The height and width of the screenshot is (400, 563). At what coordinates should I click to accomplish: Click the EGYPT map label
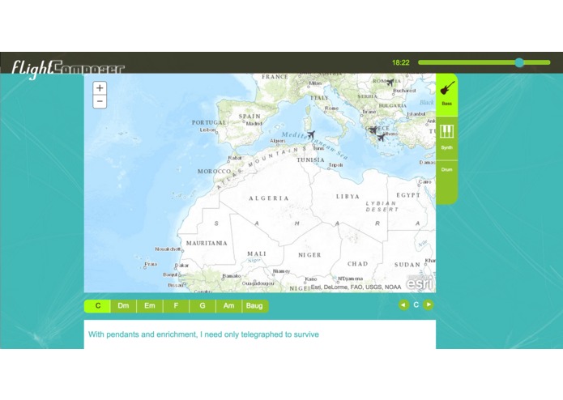(408, 195)
